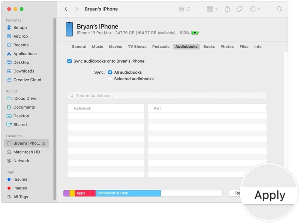Switch to the Podcasts tab
Image resolution: width=300 pixels, height=223 pixels.
[x=161, y=47]
